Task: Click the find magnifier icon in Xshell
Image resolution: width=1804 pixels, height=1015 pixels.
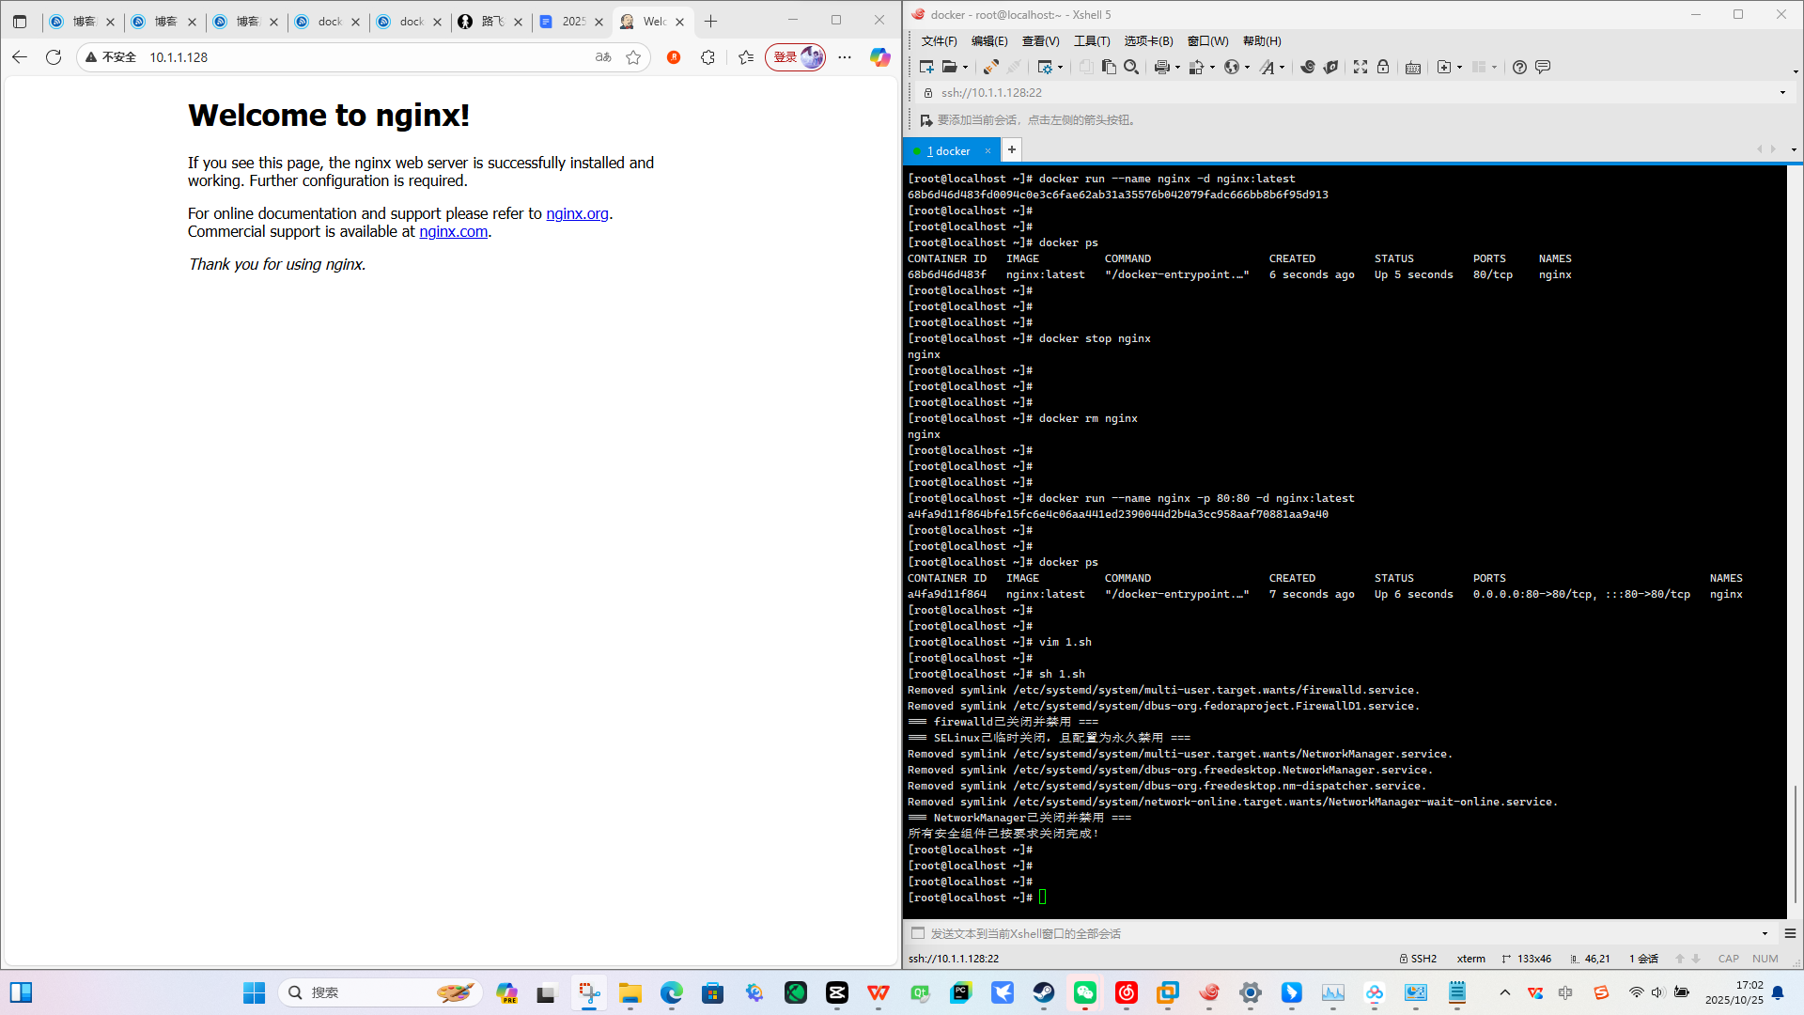Action: [1131, 67]
